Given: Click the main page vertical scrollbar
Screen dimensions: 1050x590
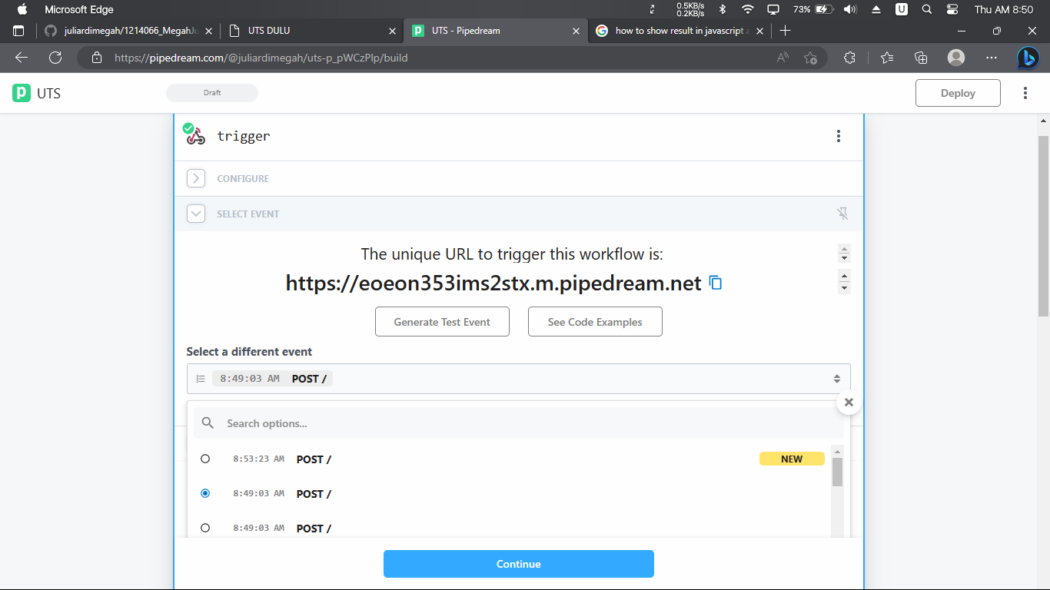Looking at the screenshot, I should coord(1043,226).
